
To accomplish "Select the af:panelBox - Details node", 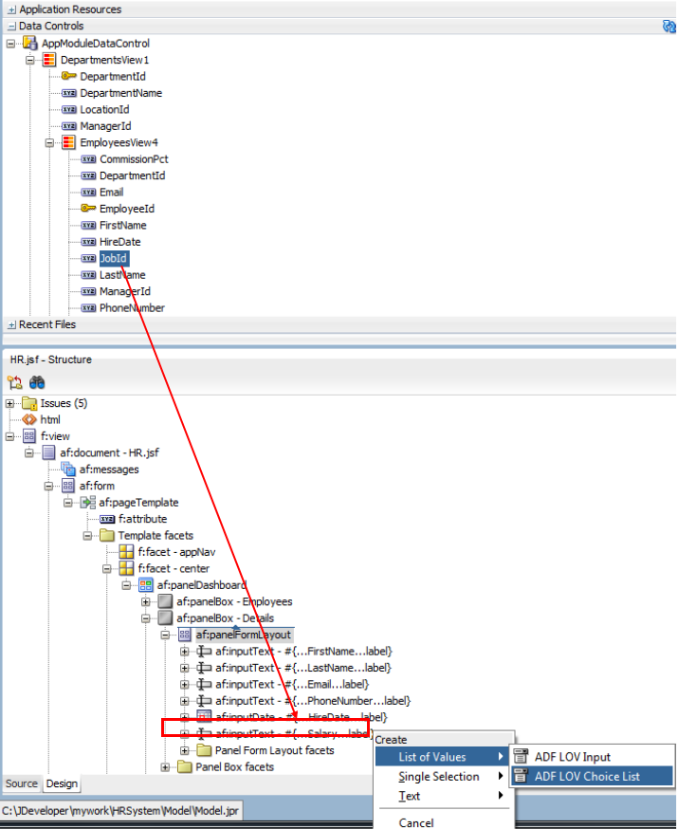I will pos(225,618).
